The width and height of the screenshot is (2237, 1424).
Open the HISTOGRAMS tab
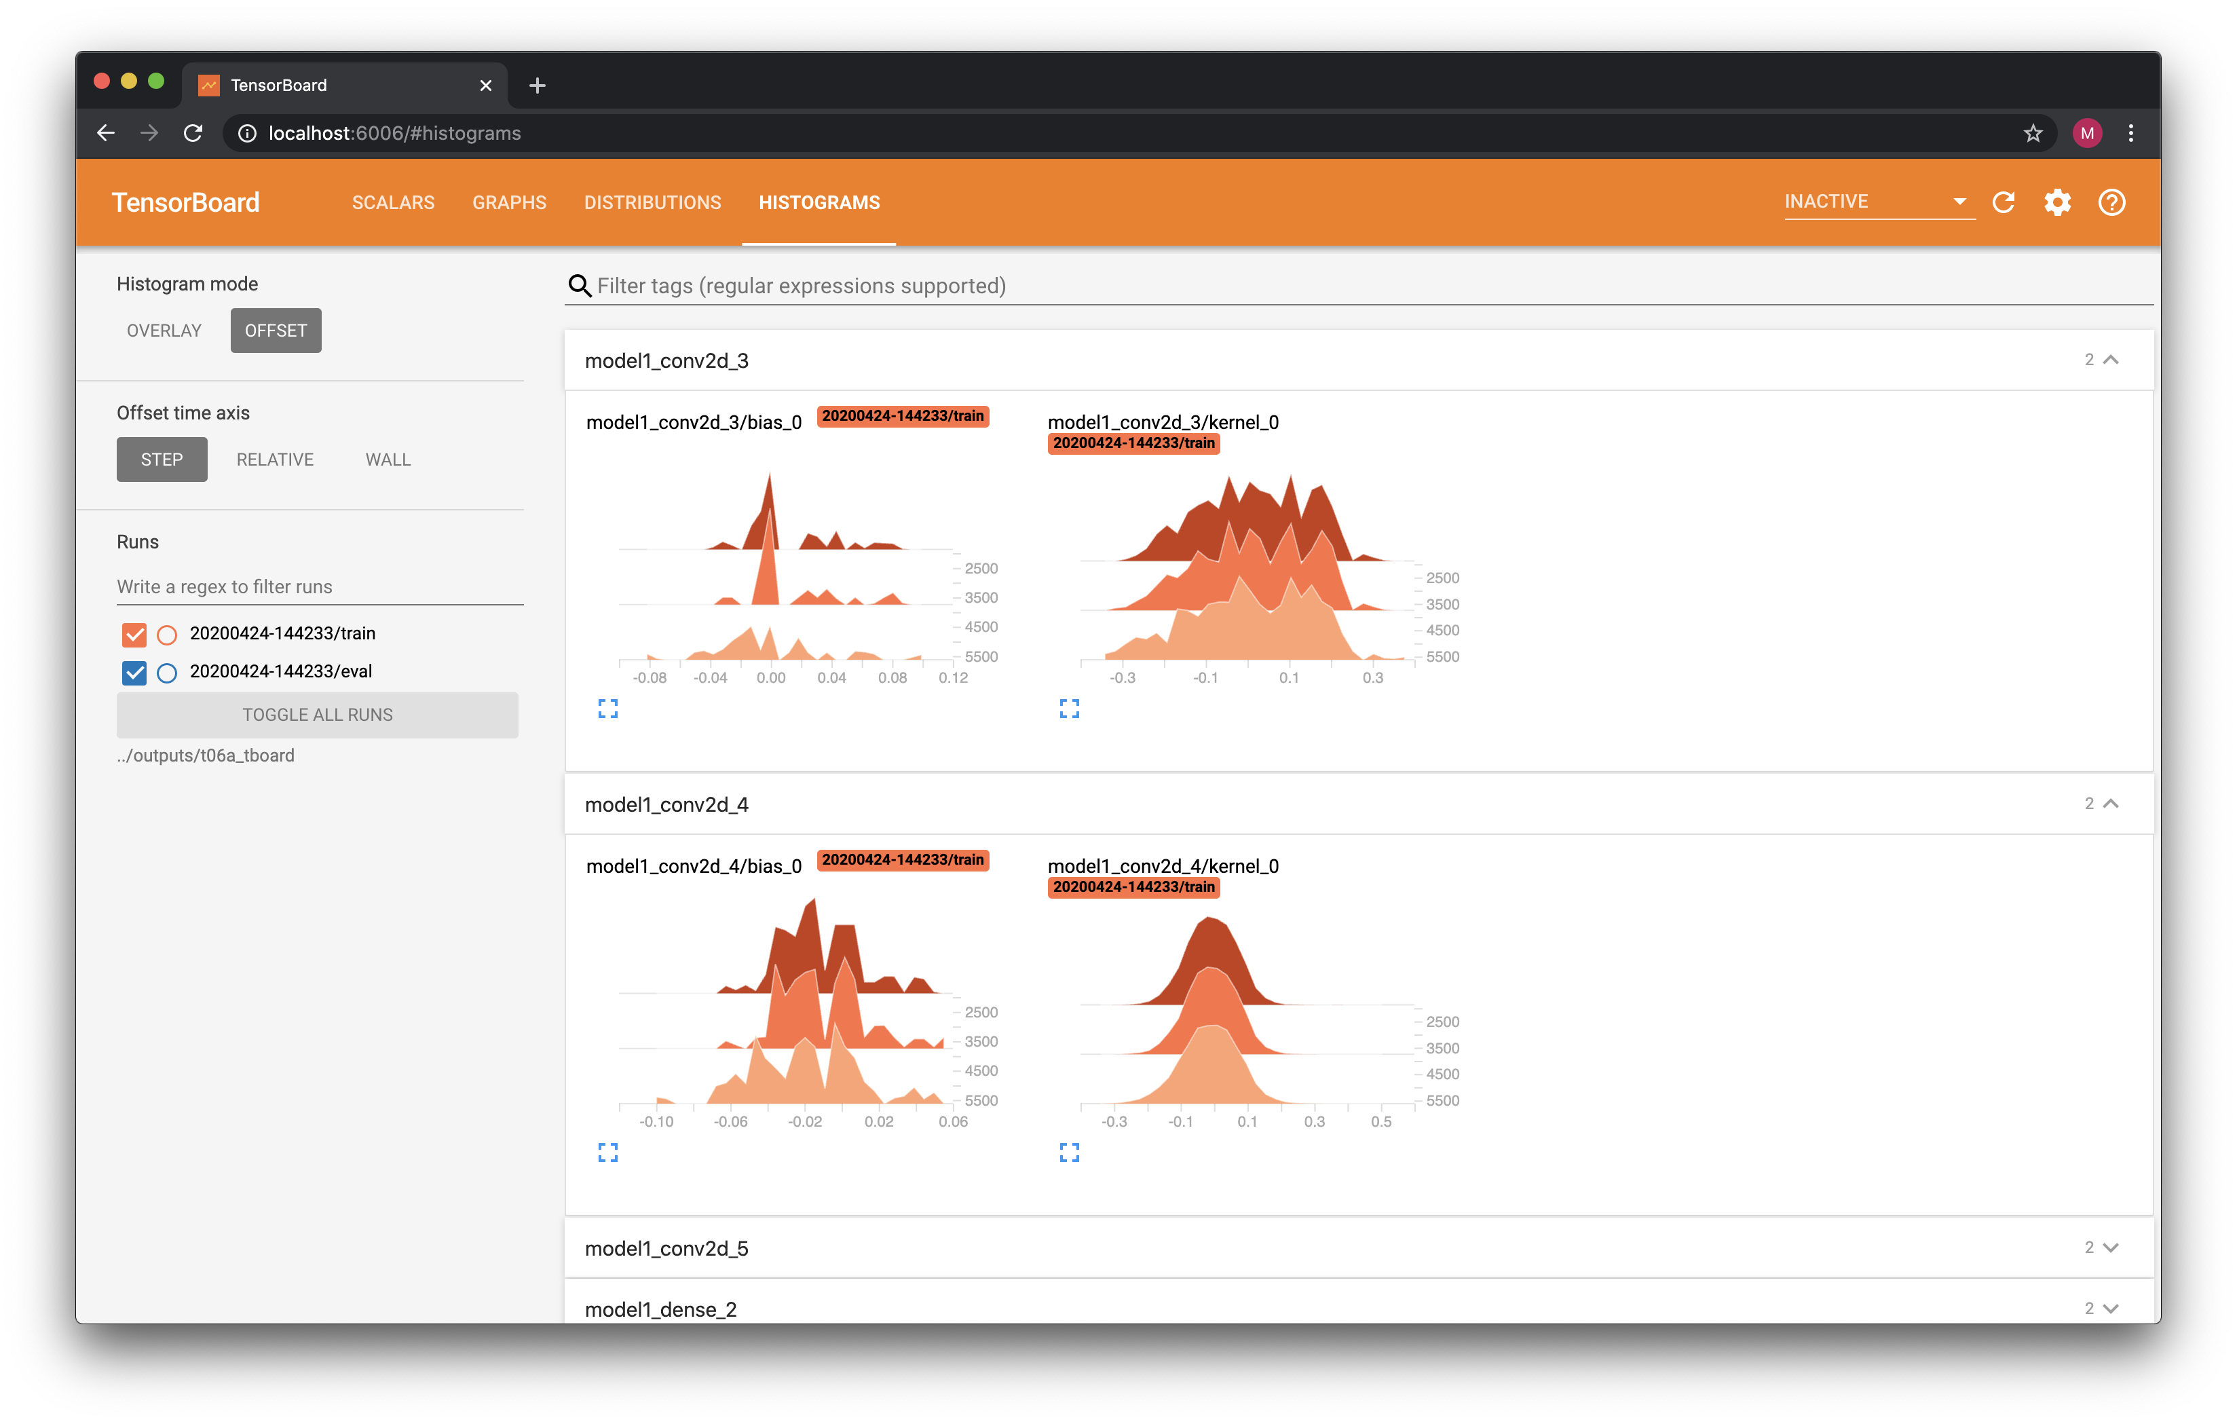pyautogui.click(x=819, y=202)
